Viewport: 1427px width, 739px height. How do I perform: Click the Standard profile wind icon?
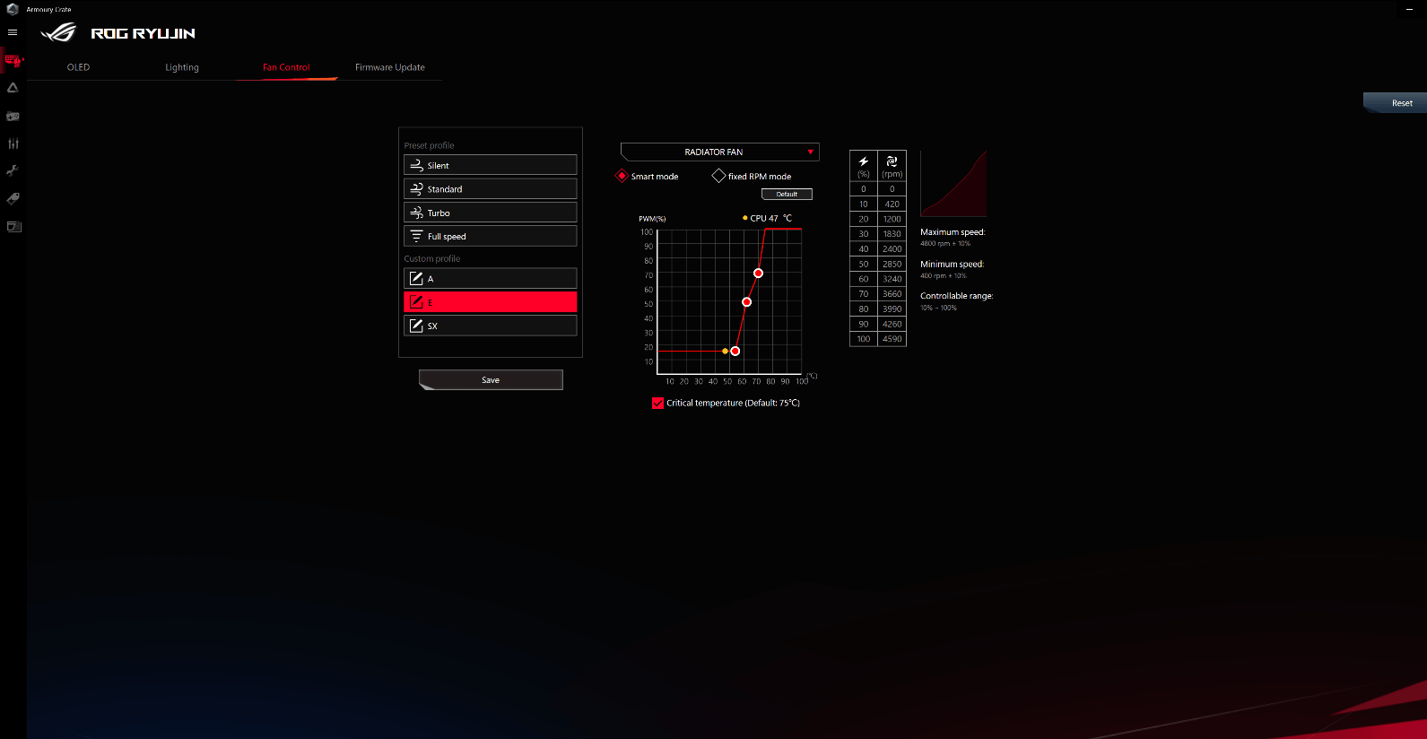pos(416,189)
